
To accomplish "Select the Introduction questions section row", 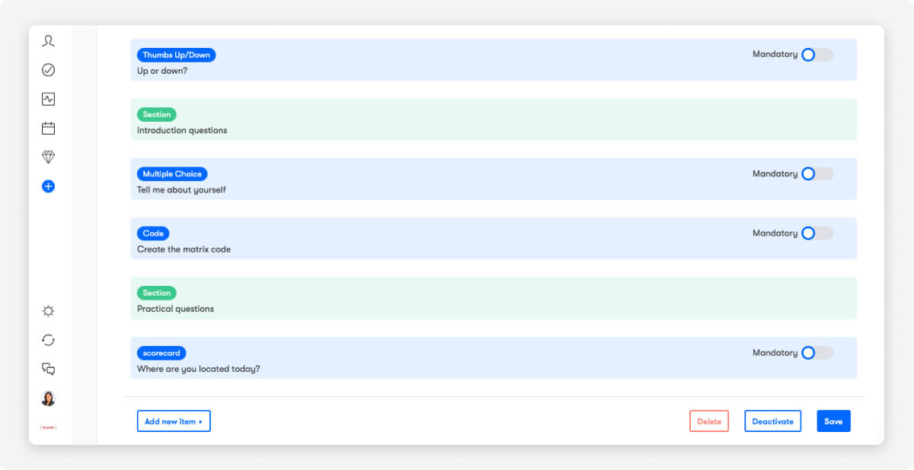I will 494,120.
